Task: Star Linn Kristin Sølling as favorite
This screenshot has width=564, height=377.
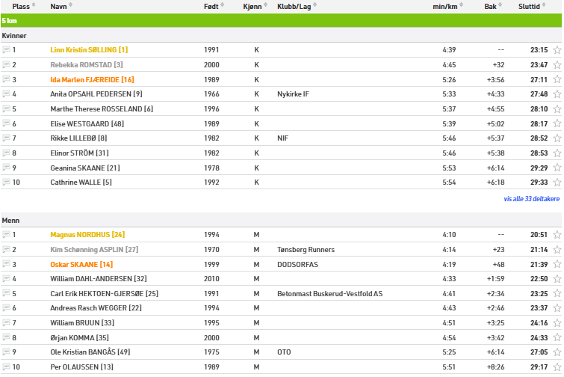Action: click(557, 50)
